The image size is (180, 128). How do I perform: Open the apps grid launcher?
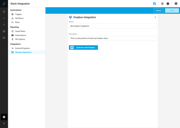click(x=162, y=4)
